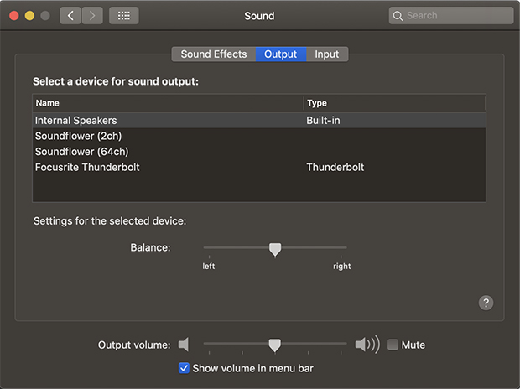
Task: Select Focusrite Thunderbolt output device
Action: click(x=87, y=168)
